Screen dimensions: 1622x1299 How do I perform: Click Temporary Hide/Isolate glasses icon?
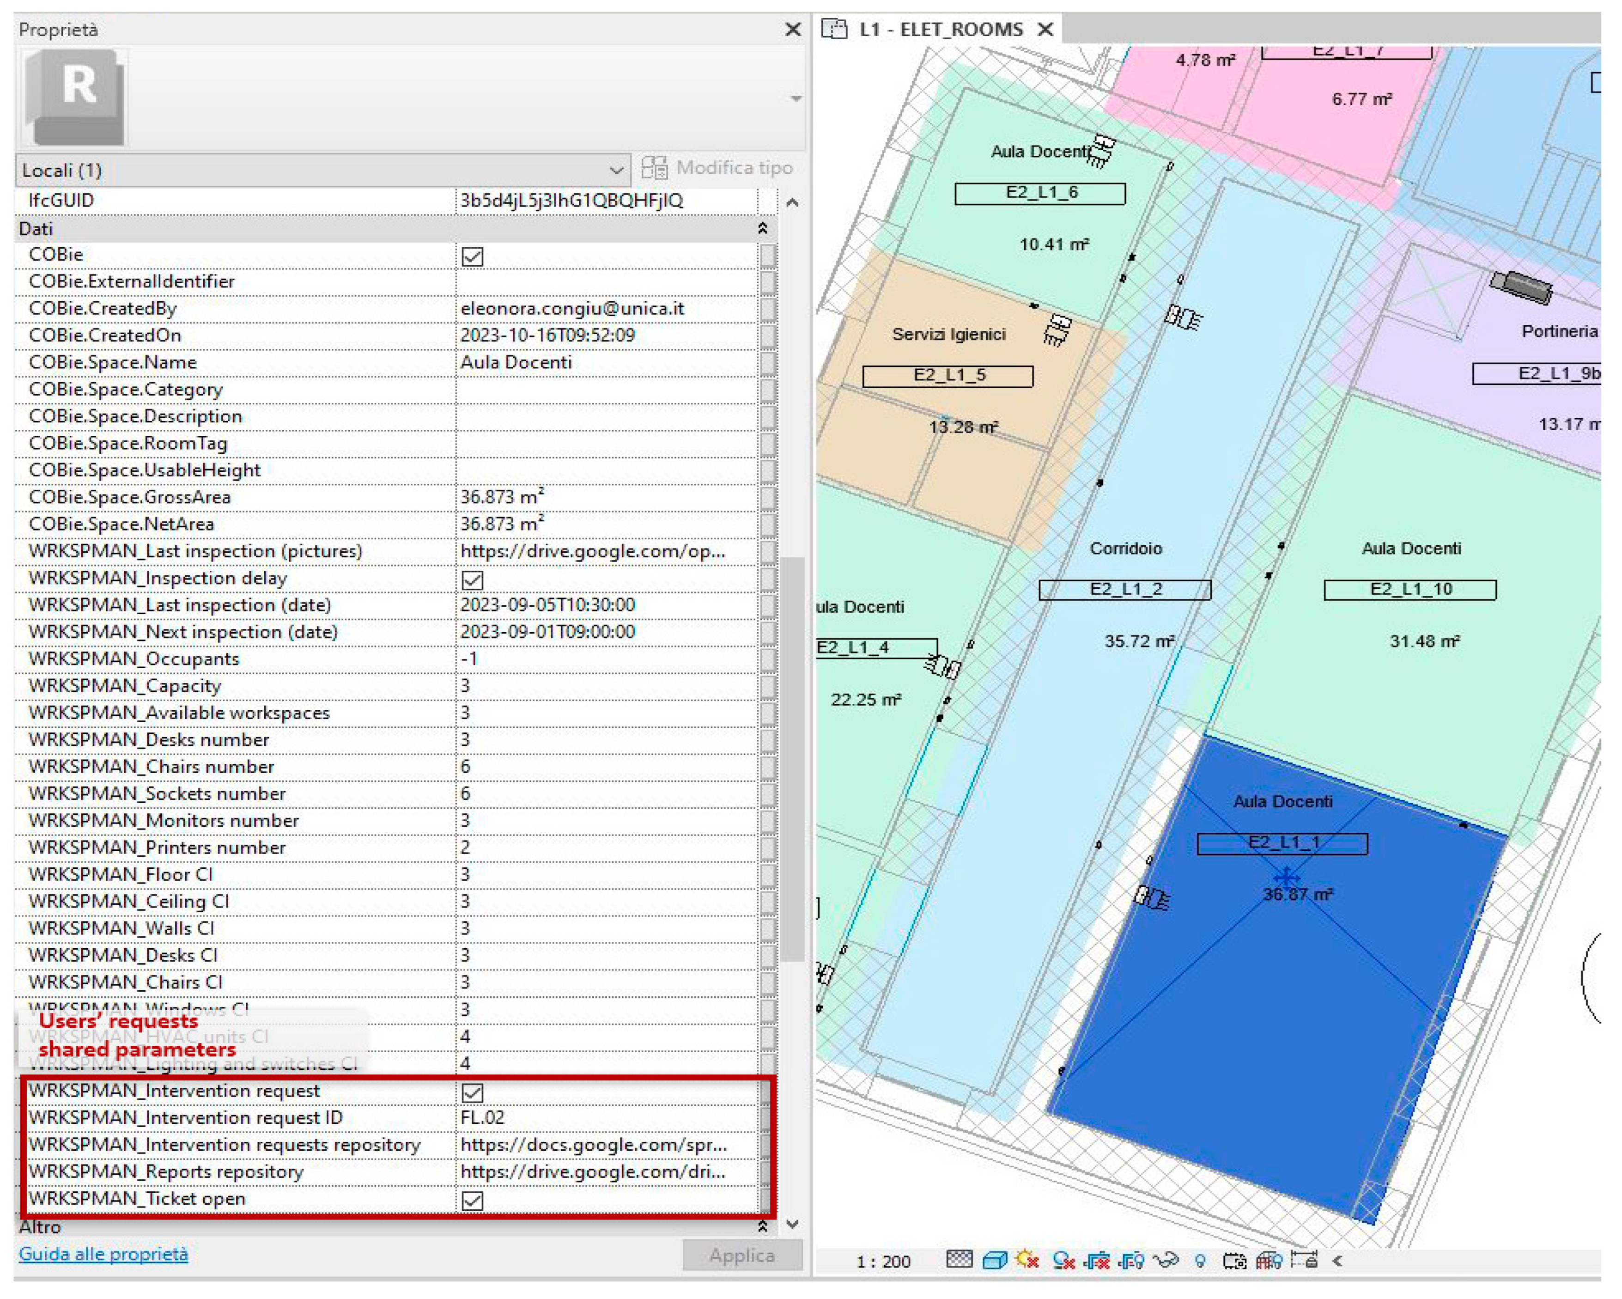[1166, 1259]
